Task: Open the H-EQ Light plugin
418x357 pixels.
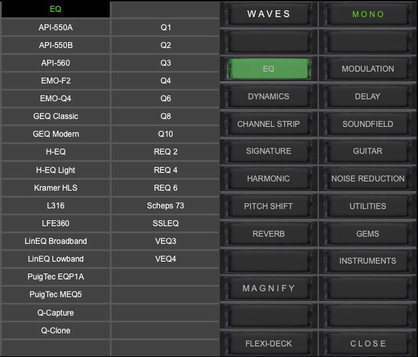Action: (55, 170)
